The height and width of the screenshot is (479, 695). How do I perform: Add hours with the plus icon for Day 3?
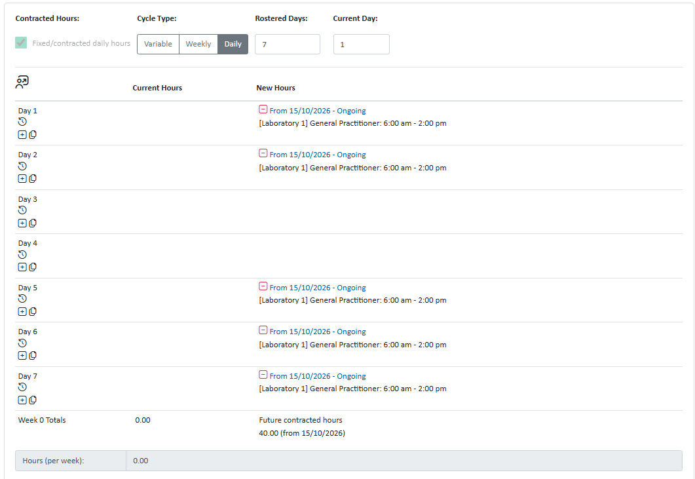(22, 223)
